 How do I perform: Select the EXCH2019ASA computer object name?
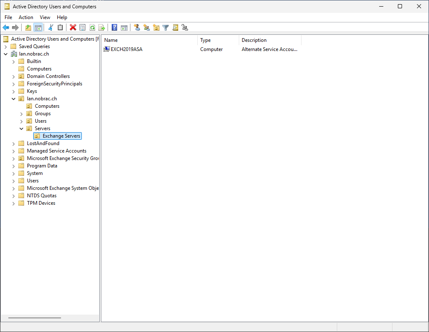[127, 49]
